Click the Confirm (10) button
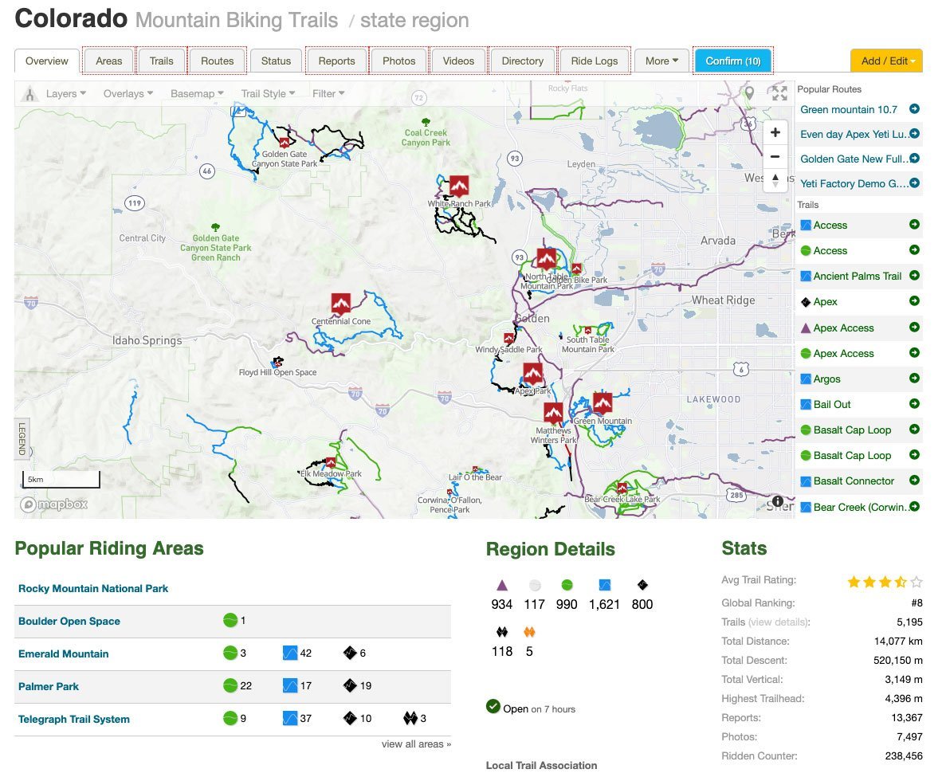The height and width of the screenshot is (777, 946). (733, 61)
